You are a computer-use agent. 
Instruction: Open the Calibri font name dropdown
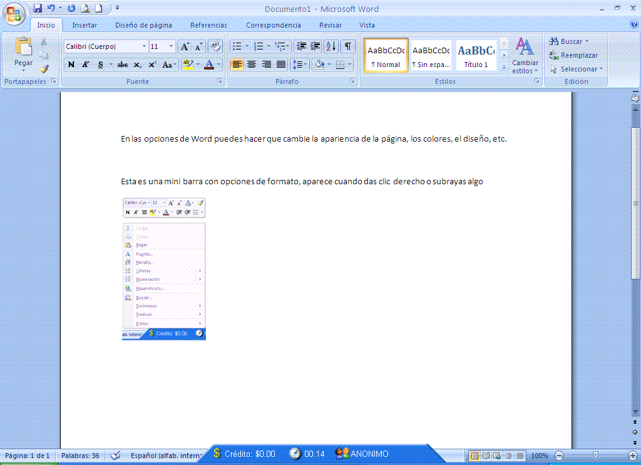click(x=144, y=46)
